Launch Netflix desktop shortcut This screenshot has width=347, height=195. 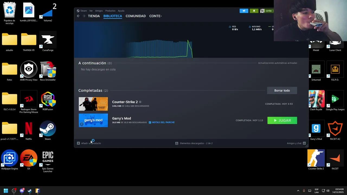click(28, 131)
